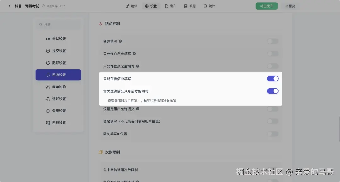Screen dimensions: 340x182
Task: Click the 提交设置 checkmark icon
Action: click(48, 51)
